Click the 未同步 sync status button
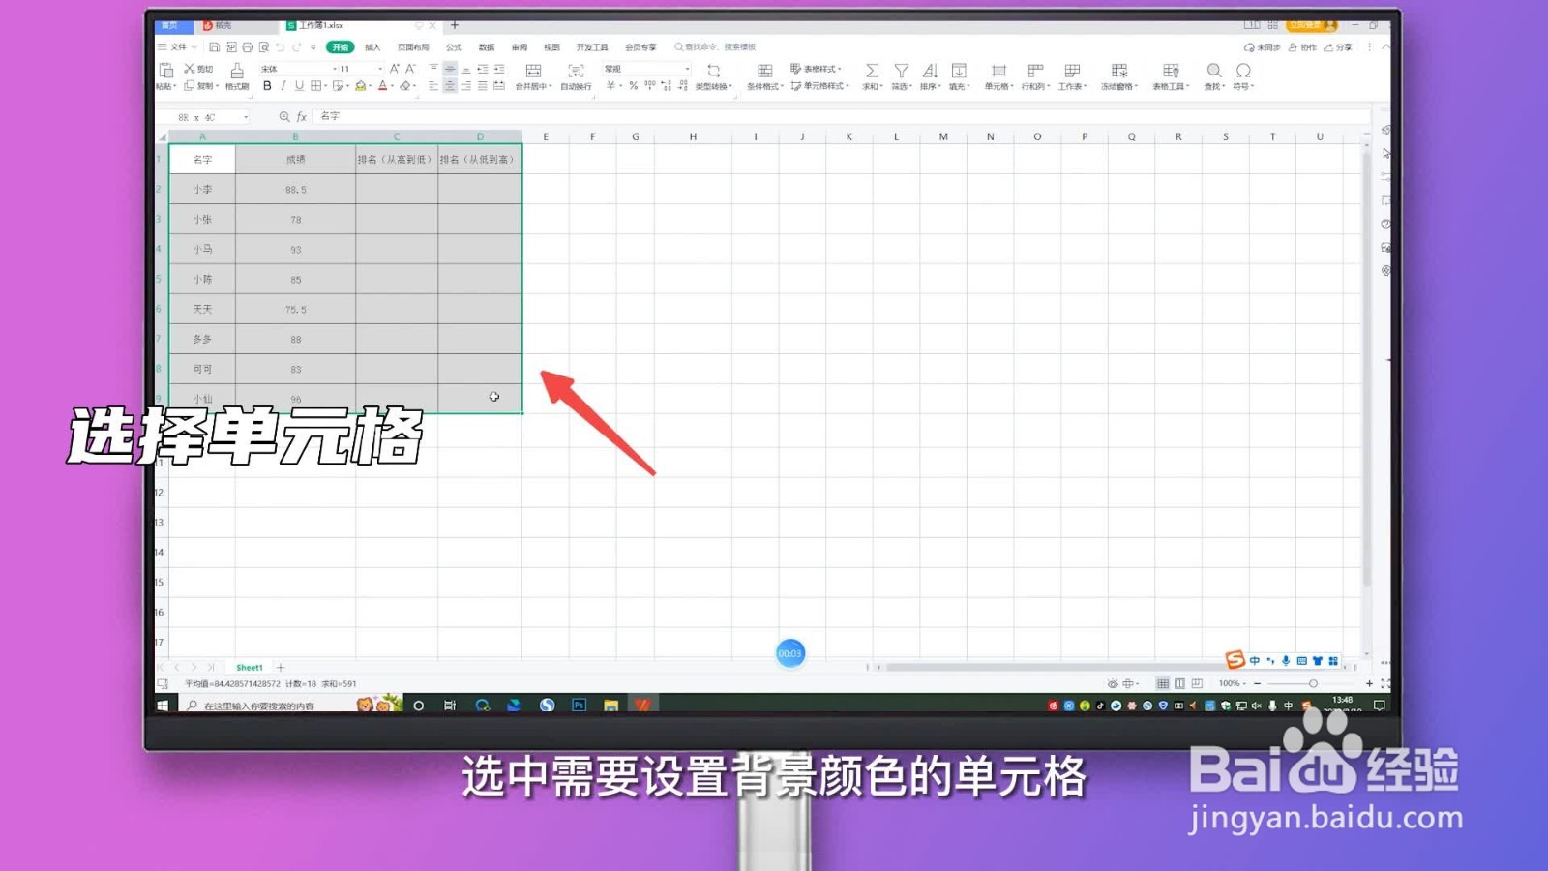Viewport: 1548px width, 871px height. pos(1263,47)
